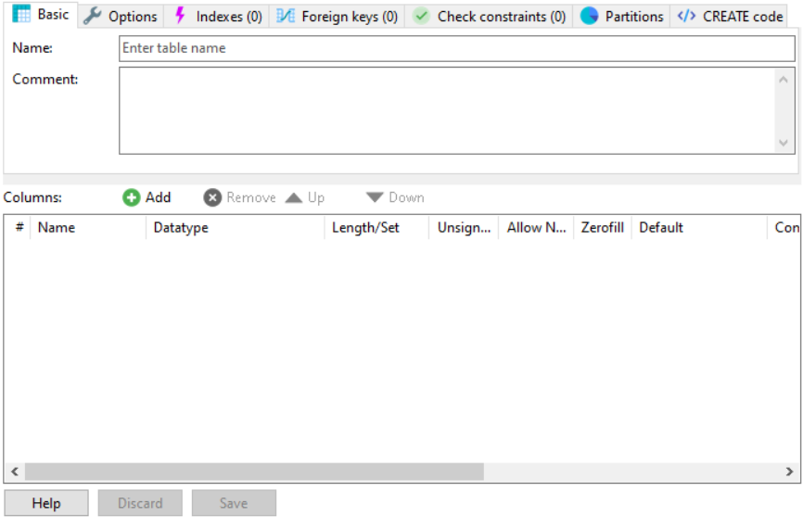Click the Name column header
This screenshot has height=517, width=803.
tap(88, 227)
